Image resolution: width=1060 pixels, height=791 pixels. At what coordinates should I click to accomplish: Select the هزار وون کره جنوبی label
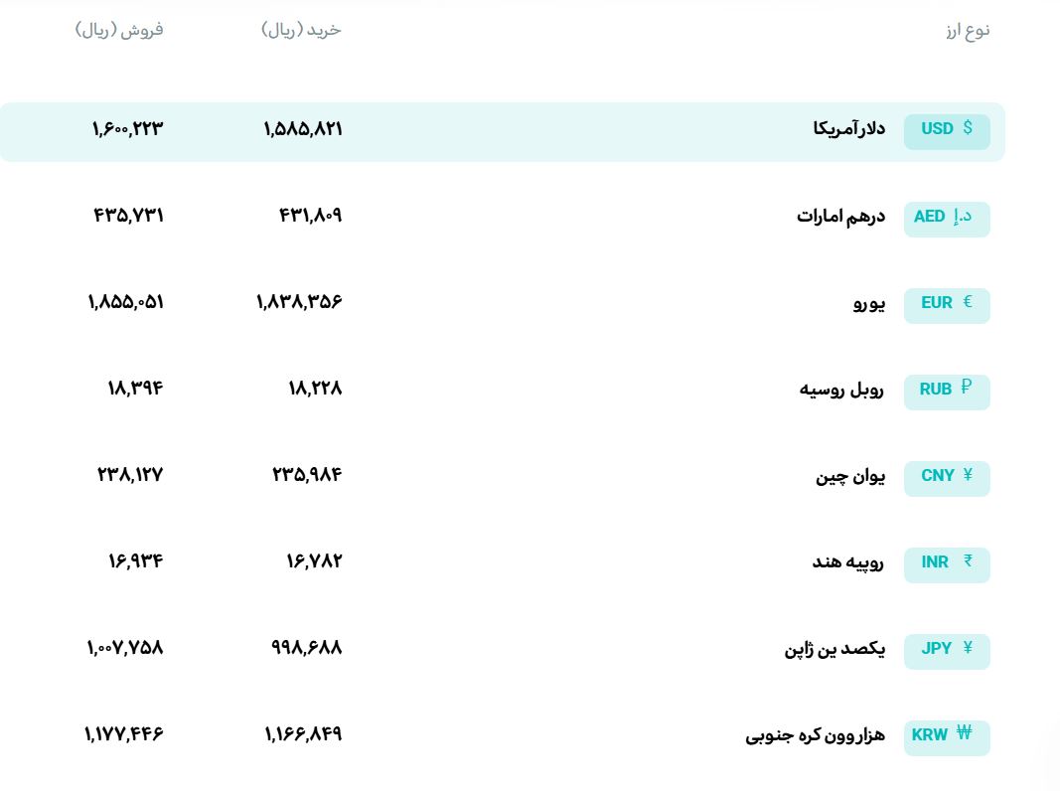point(816,735)
